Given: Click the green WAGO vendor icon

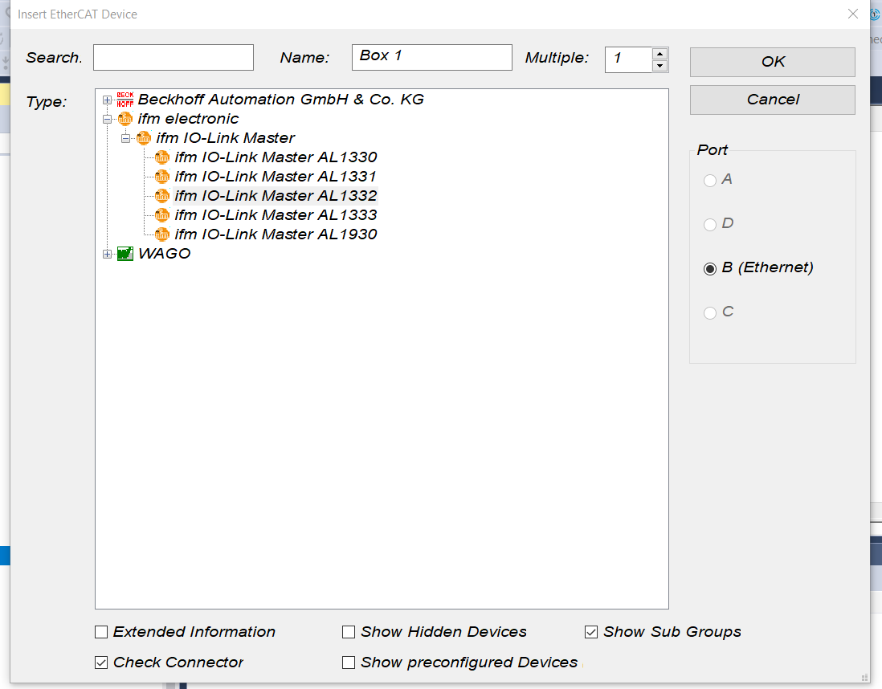Looking at the screenshot, I should click(x=125, y=254).
